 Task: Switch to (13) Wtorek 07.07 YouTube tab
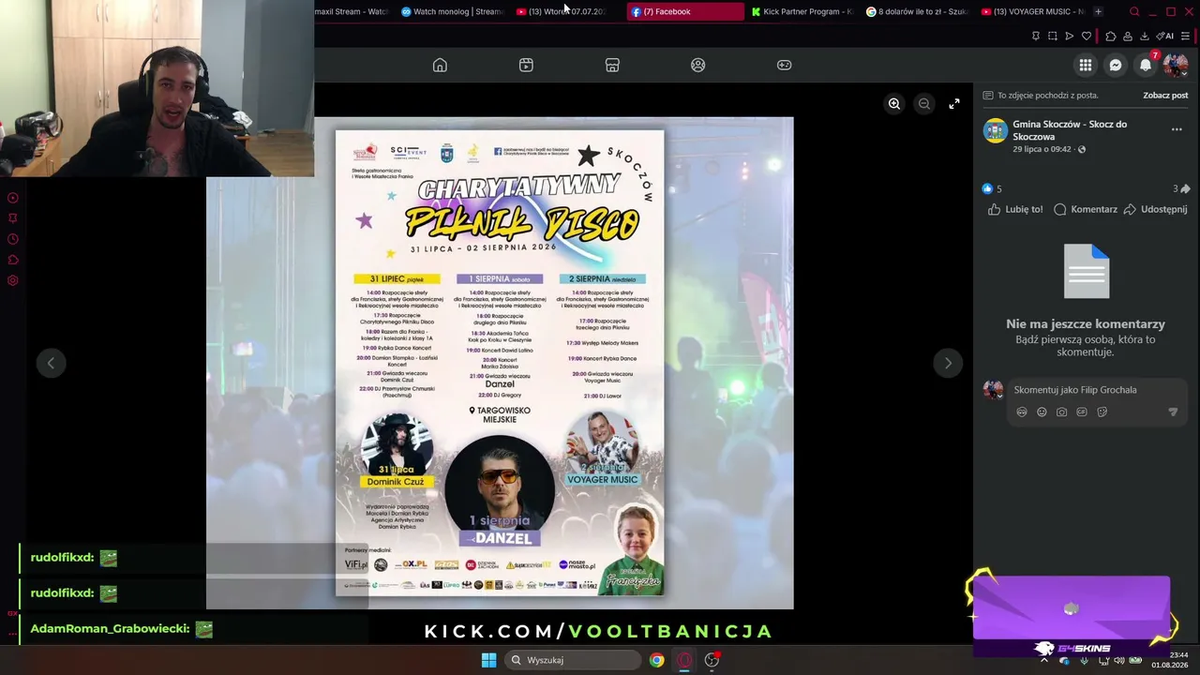point(568,11)
